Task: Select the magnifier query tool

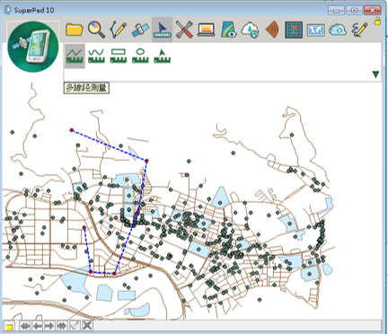Action: pyautogui.click(x=96, y=30)
